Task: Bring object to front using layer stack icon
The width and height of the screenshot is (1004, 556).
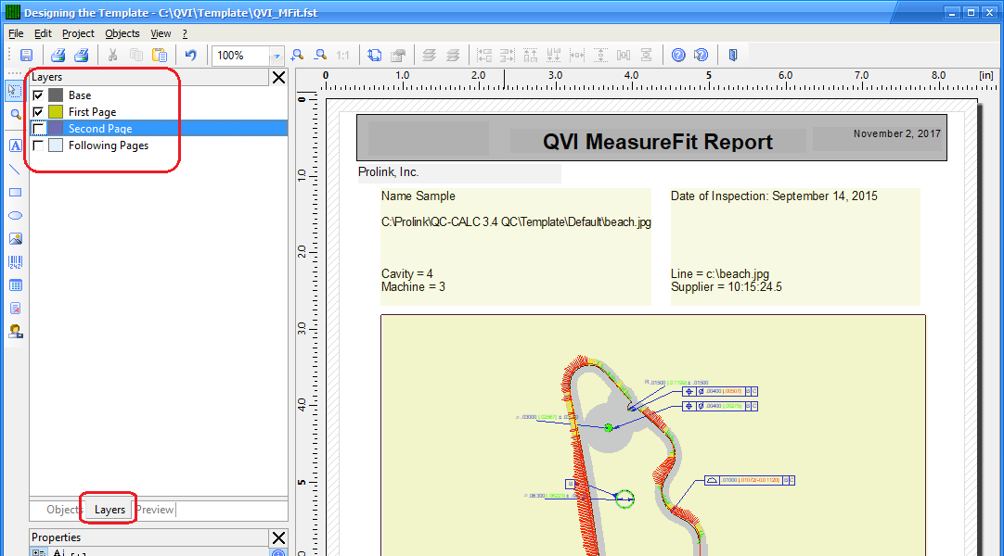Action: (430, 56)
